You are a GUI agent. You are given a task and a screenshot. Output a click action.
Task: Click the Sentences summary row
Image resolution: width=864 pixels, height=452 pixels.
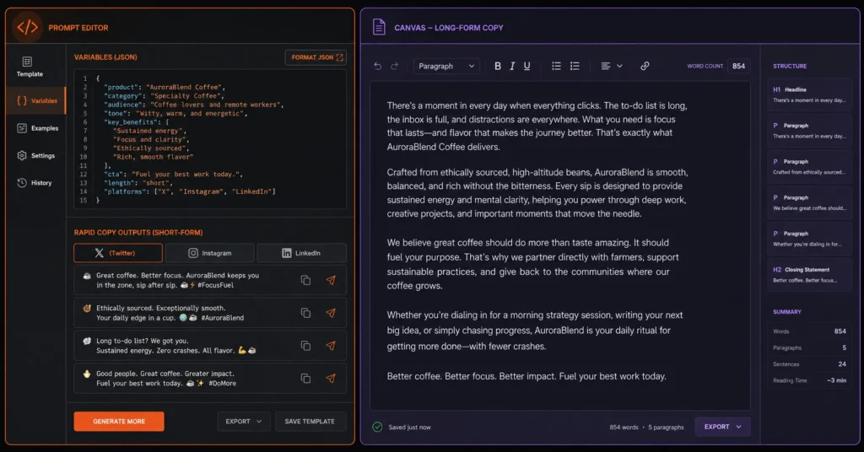pyautogui.click(x=809, y=364)
